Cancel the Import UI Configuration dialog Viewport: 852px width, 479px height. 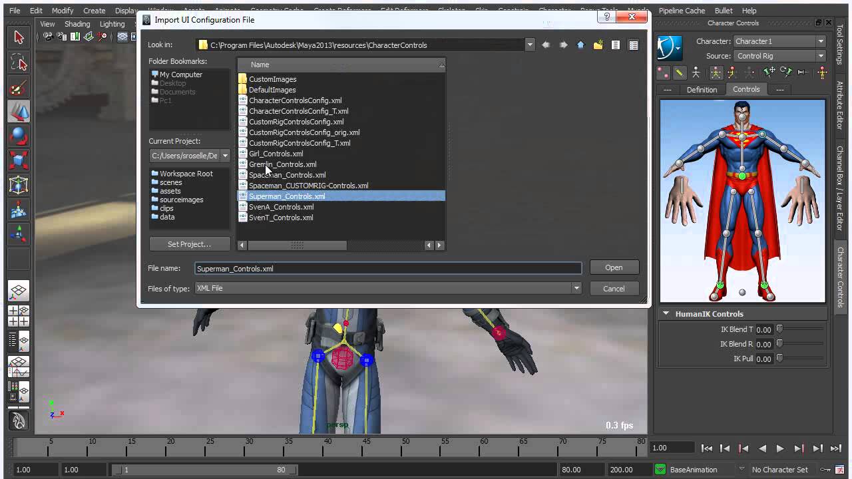click(614, 289)
